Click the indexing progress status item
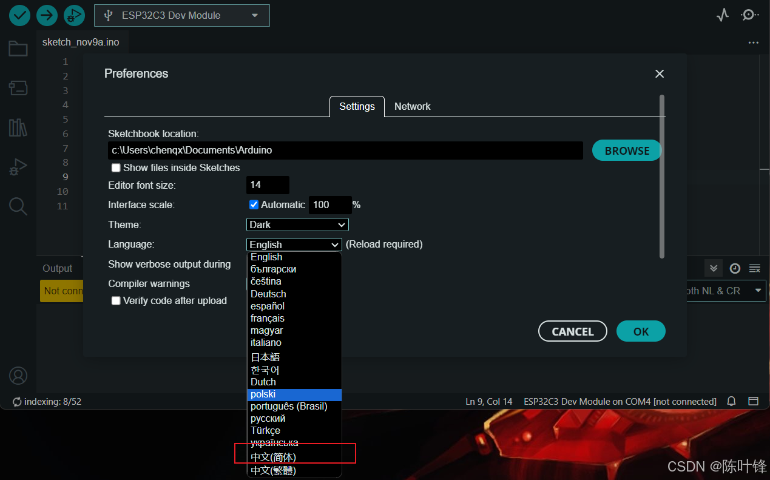This screenshot has height=480, width=770. click(47, 401)
